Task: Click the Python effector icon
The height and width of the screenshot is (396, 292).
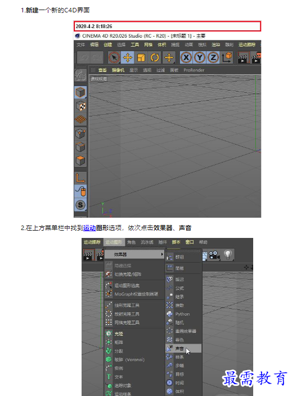Action: [x=169, y=314]
